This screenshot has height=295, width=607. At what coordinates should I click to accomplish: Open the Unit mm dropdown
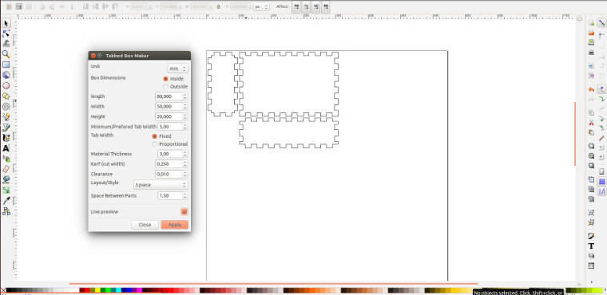tap(177, 69)
